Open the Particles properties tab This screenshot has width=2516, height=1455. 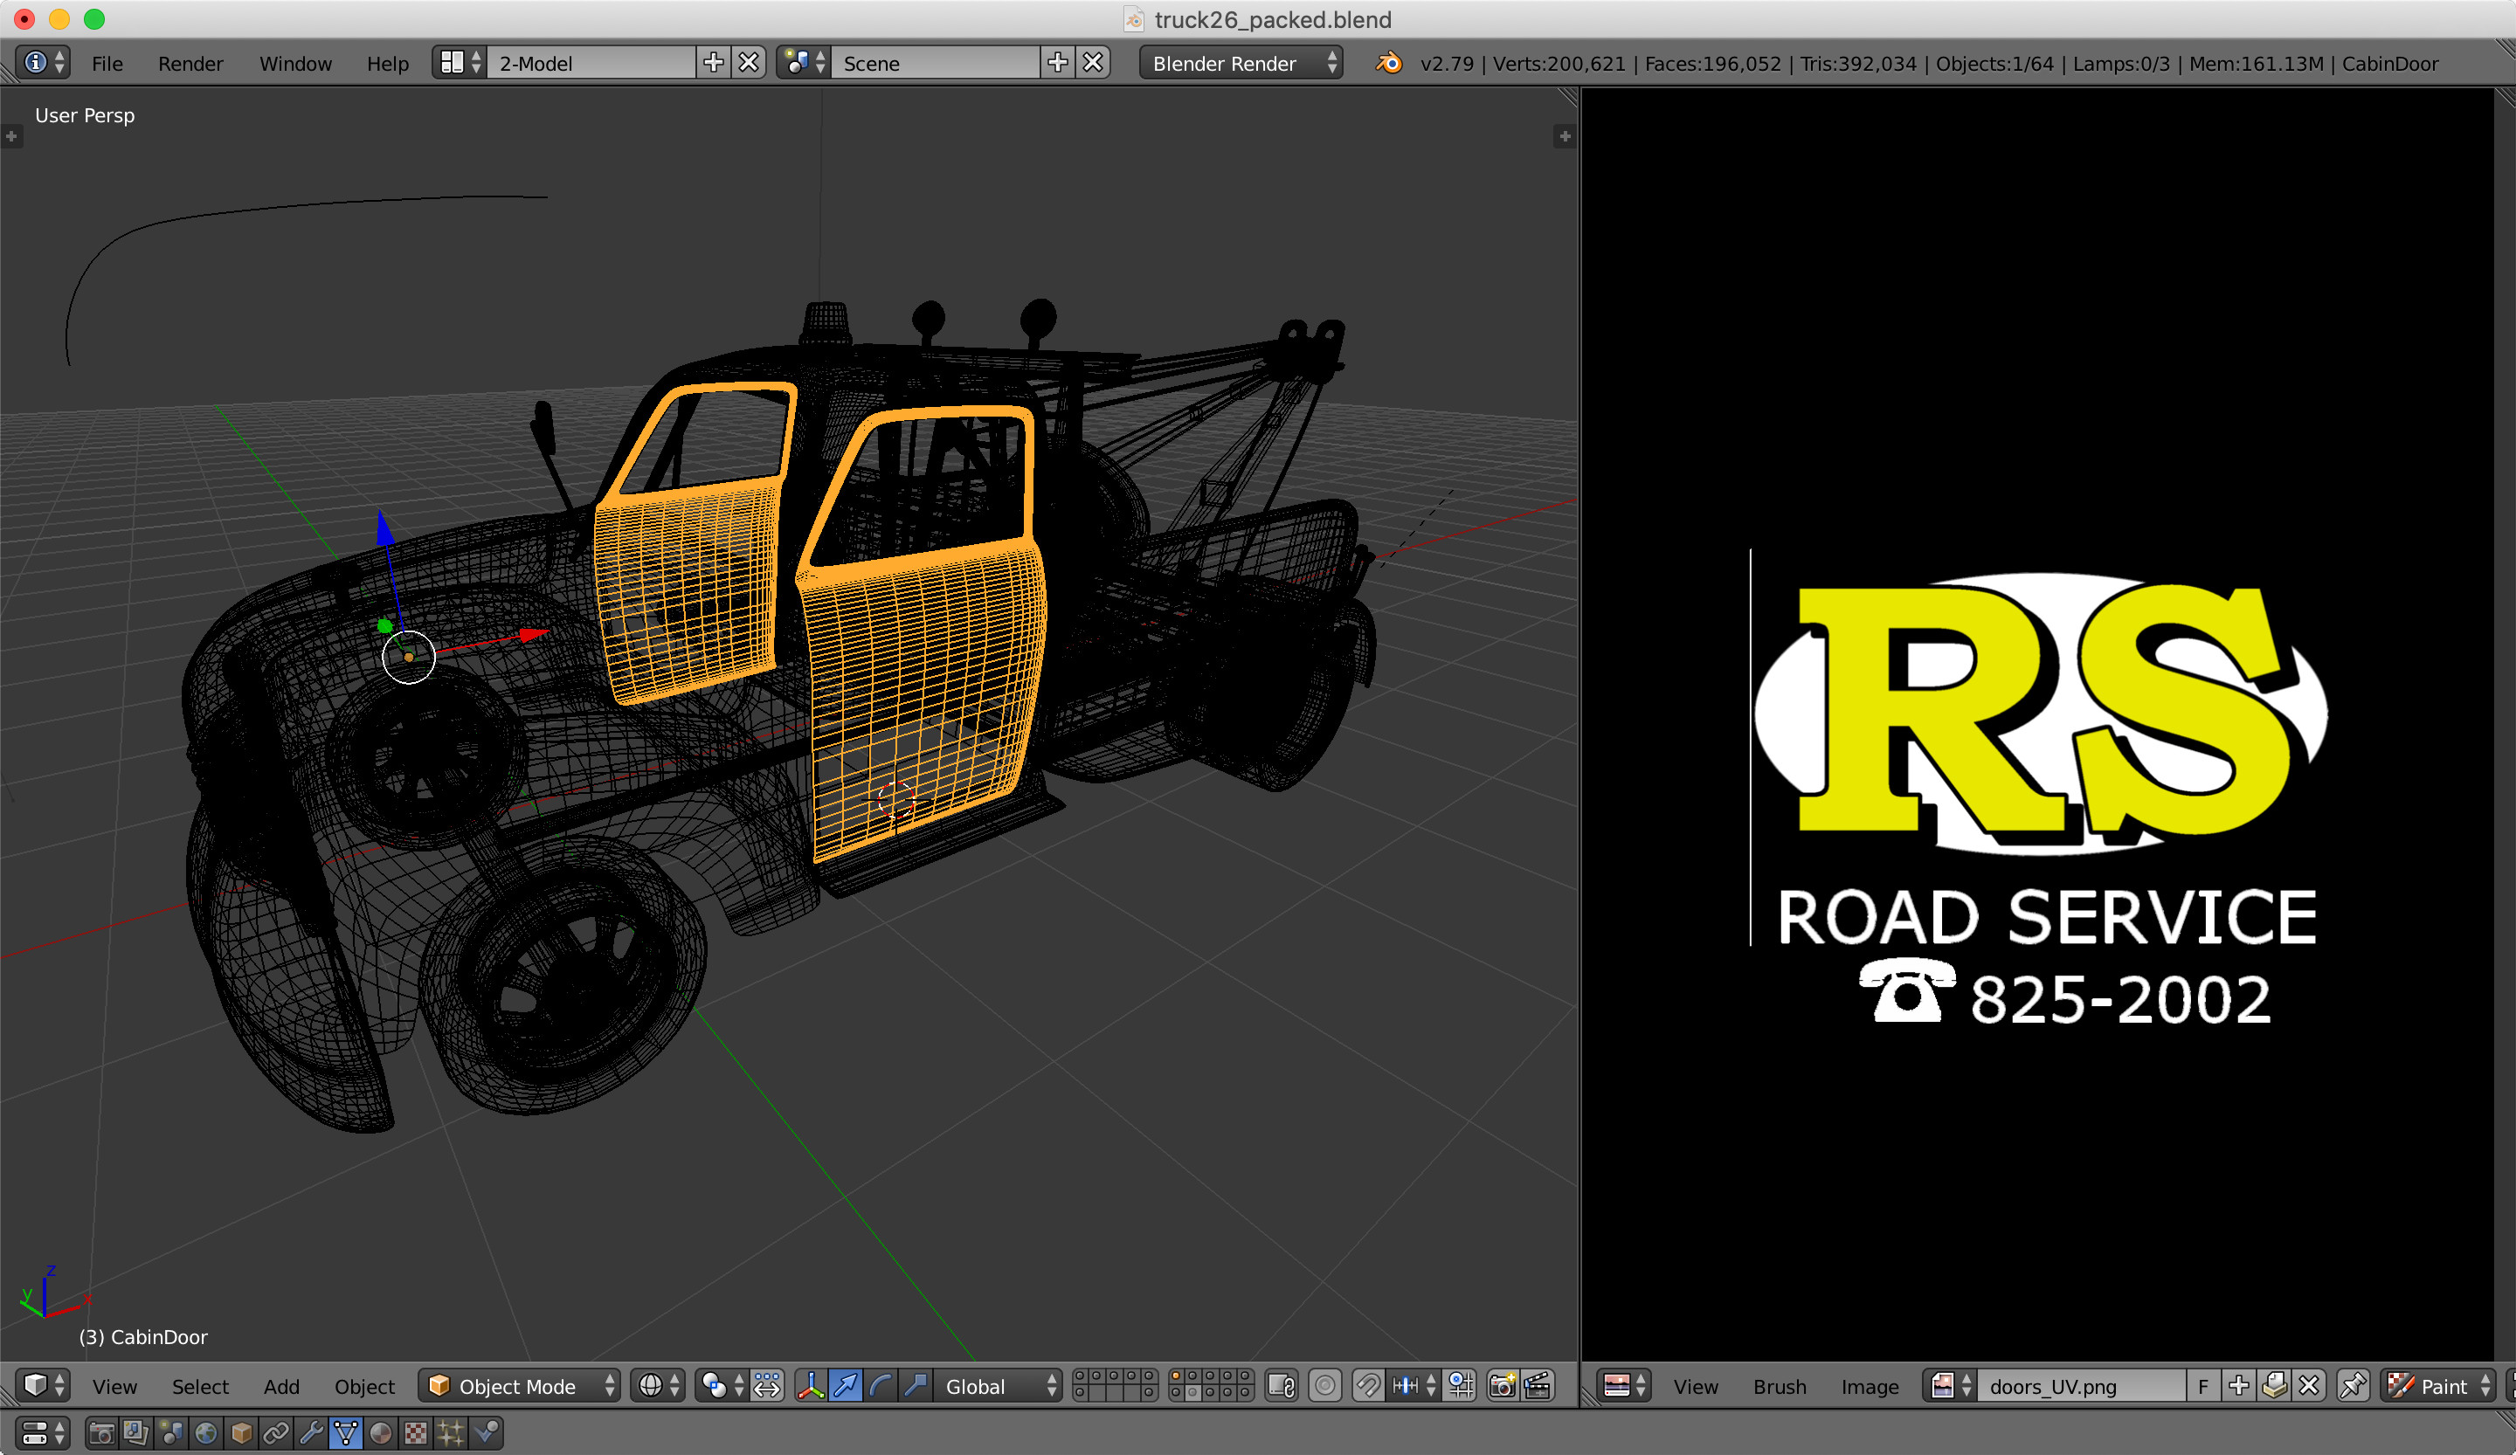pyautogui.click(x=450, y=1434)
